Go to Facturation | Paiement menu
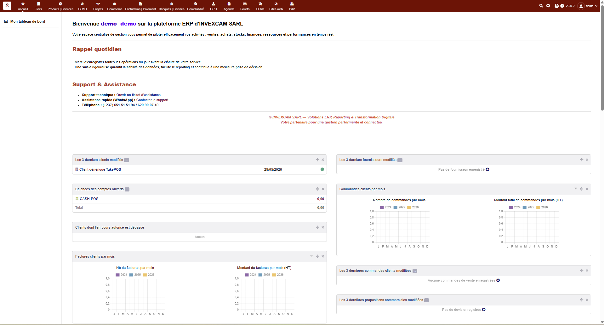This screenshot has width=604, height=325. 140,6
